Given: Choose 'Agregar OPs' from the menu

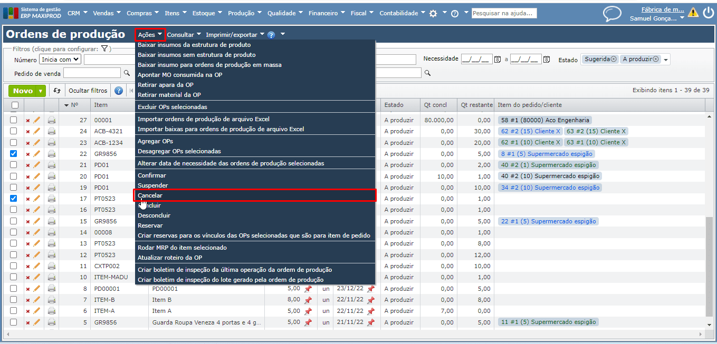Looking at the screenshot, I should [x=155, y=141].
